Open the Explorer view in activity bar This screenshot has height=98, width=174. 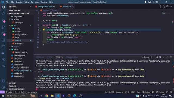tap(3, 7)
